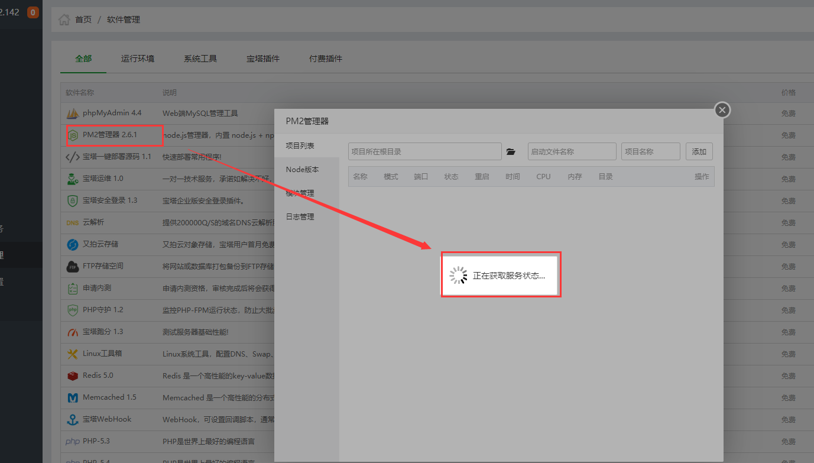Viewport: 814px width, 463px height.
Task: Click the 首页 breadcrumb link
Action: pyautogui.click(x=83, y=20)
